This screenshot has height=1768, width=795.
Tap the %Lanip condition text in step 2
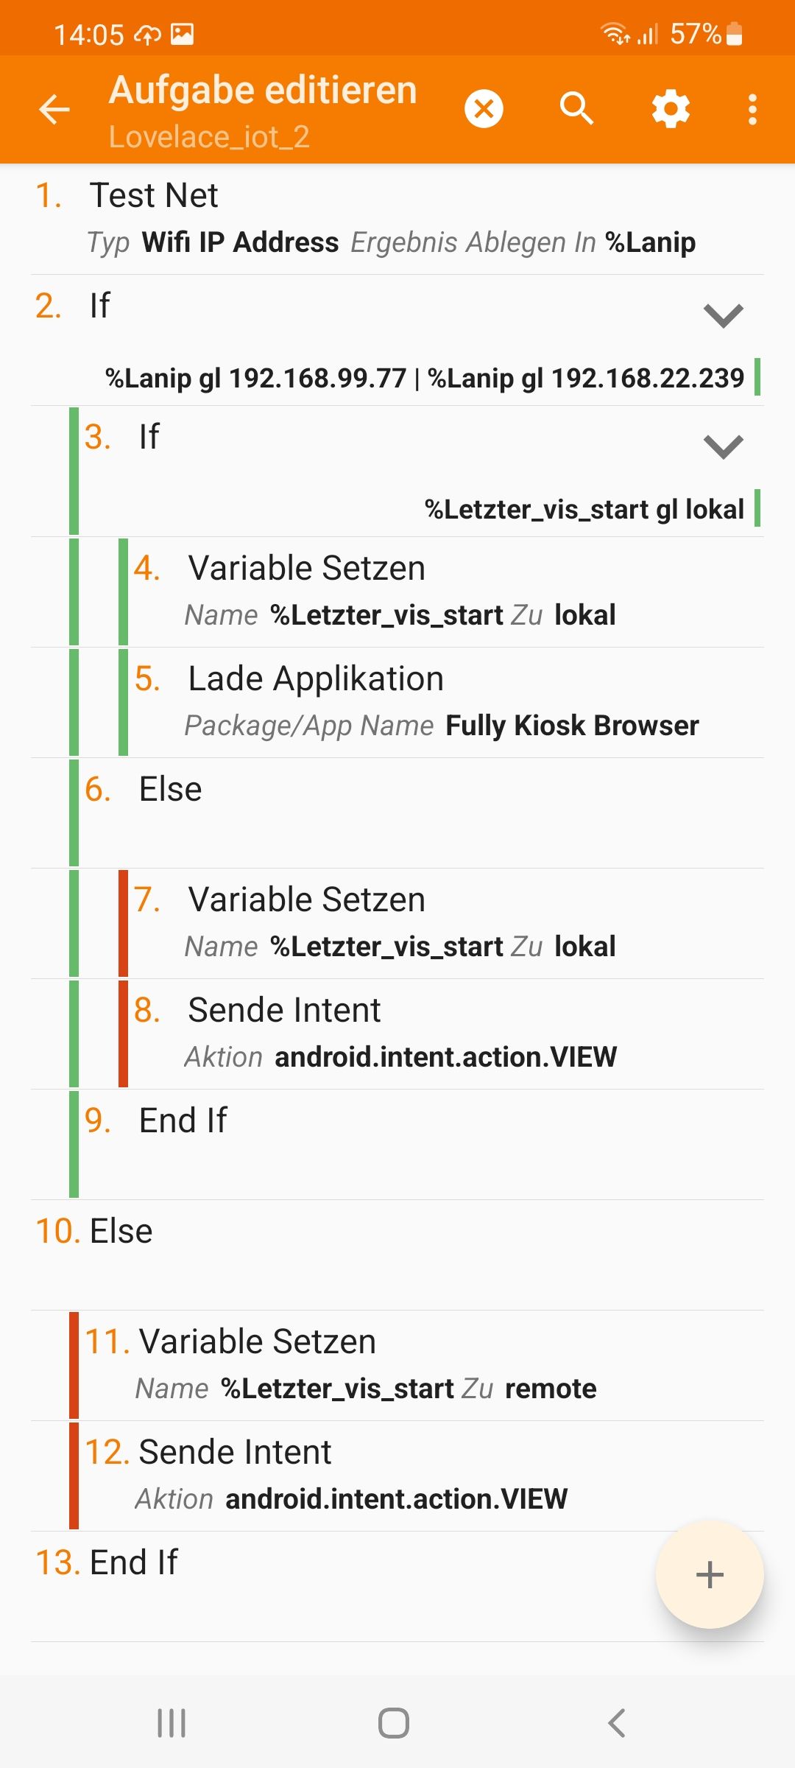[424, 379]
